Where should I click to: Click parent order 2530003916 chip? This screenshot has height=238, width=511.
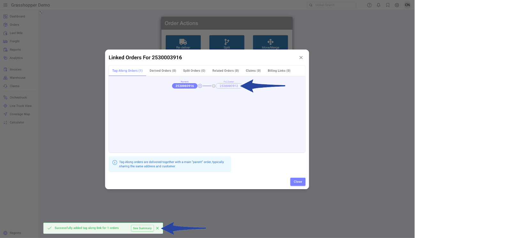point(185,86)
